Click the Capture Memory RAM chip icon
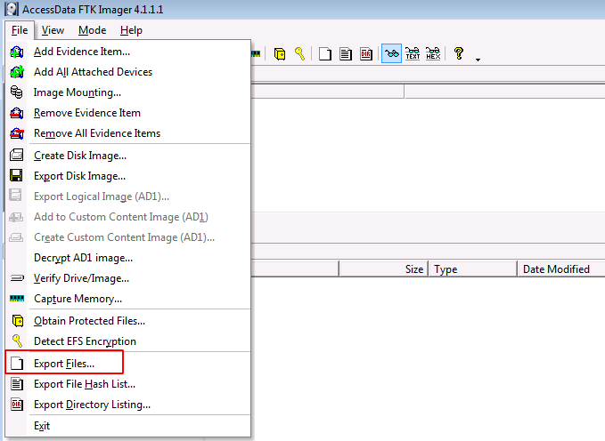Screen dimensions: 605x441 point(17,298)
